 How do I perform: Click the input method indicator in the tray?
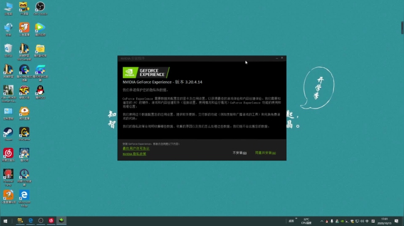(x=367, y=221)
